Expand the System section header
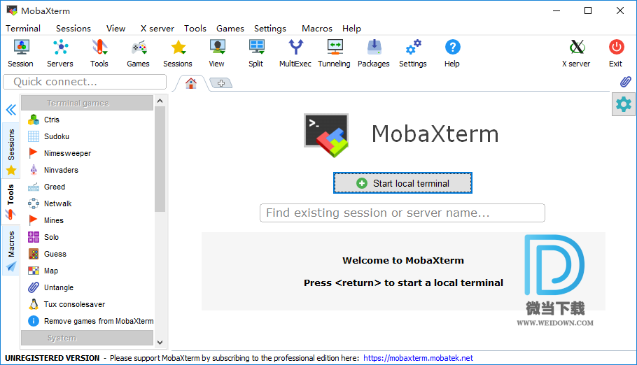637x365 pixels. [87, 338]
